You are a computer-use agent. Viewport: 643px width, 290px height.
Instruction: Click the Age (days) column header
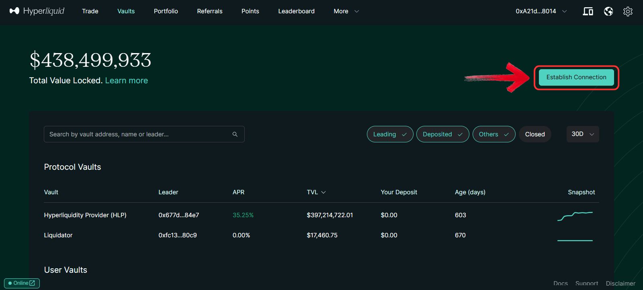(x=470, y=192)
